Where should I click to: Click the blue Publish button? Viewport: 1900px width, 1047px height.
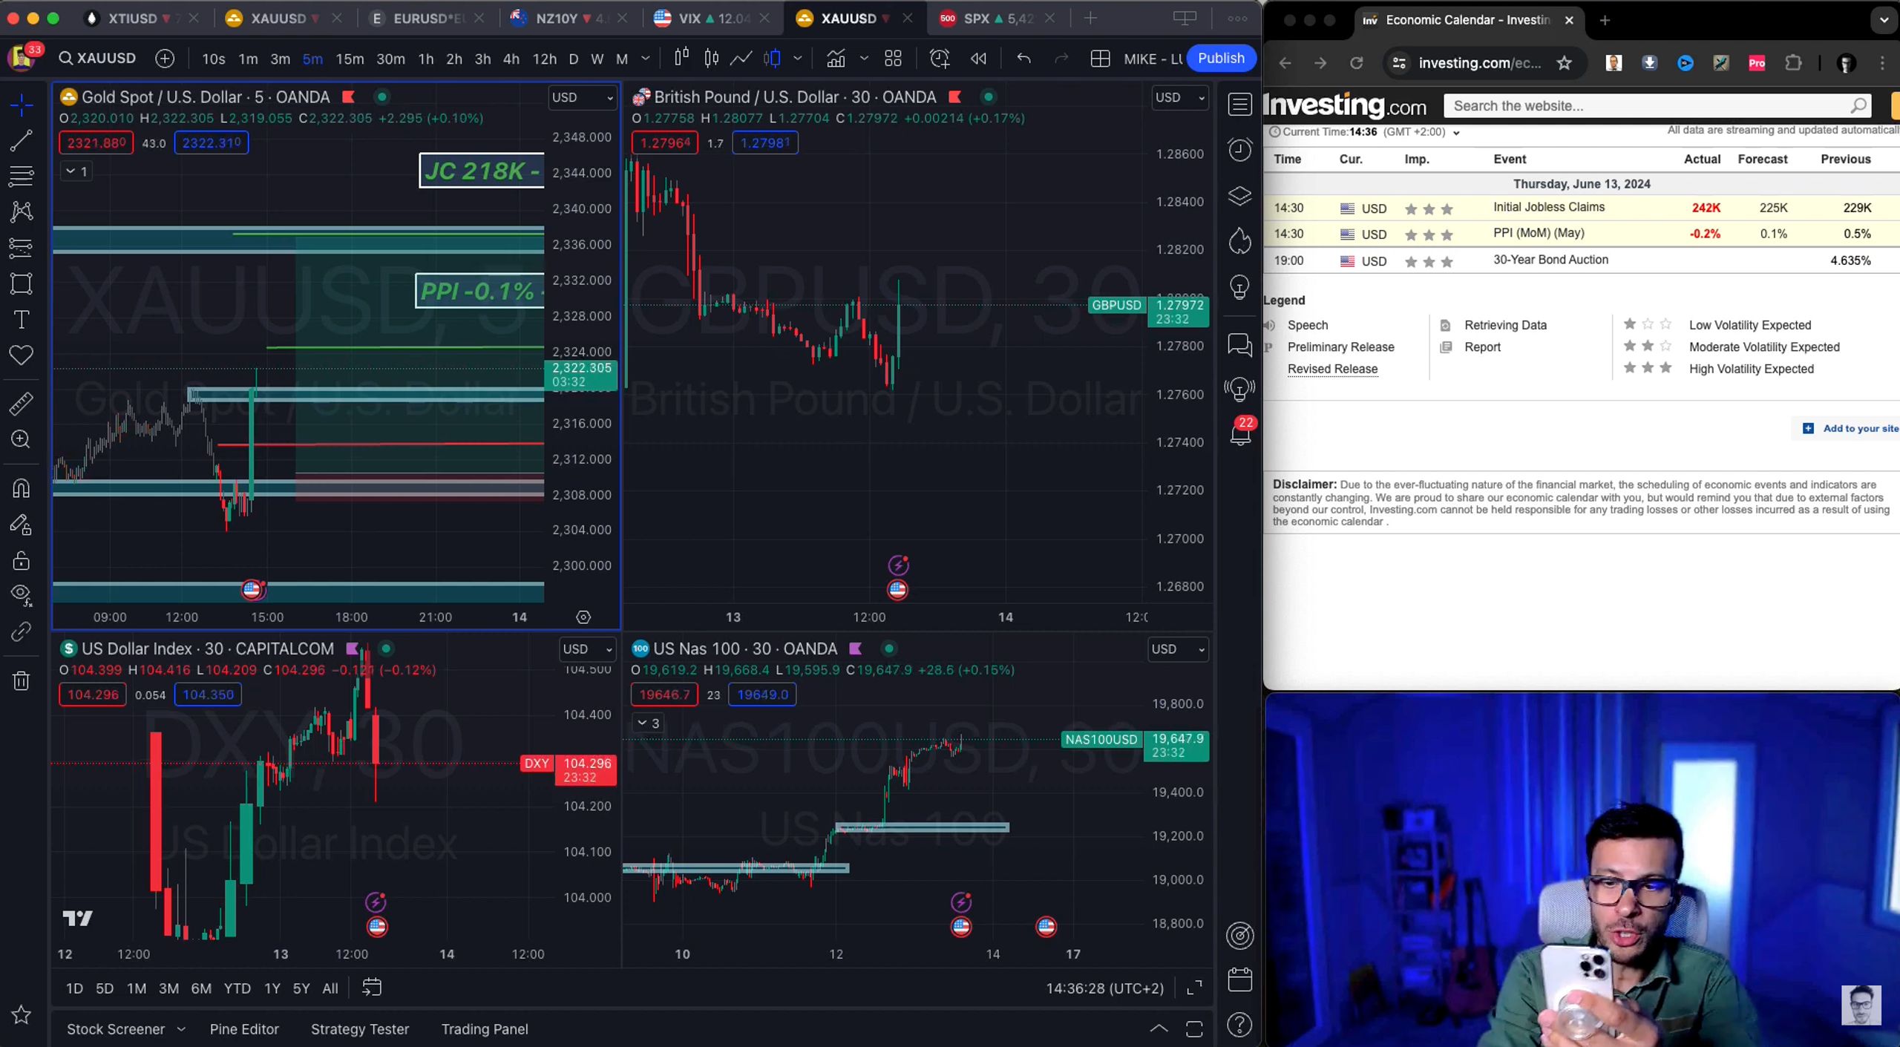(x=1221, y=58)
